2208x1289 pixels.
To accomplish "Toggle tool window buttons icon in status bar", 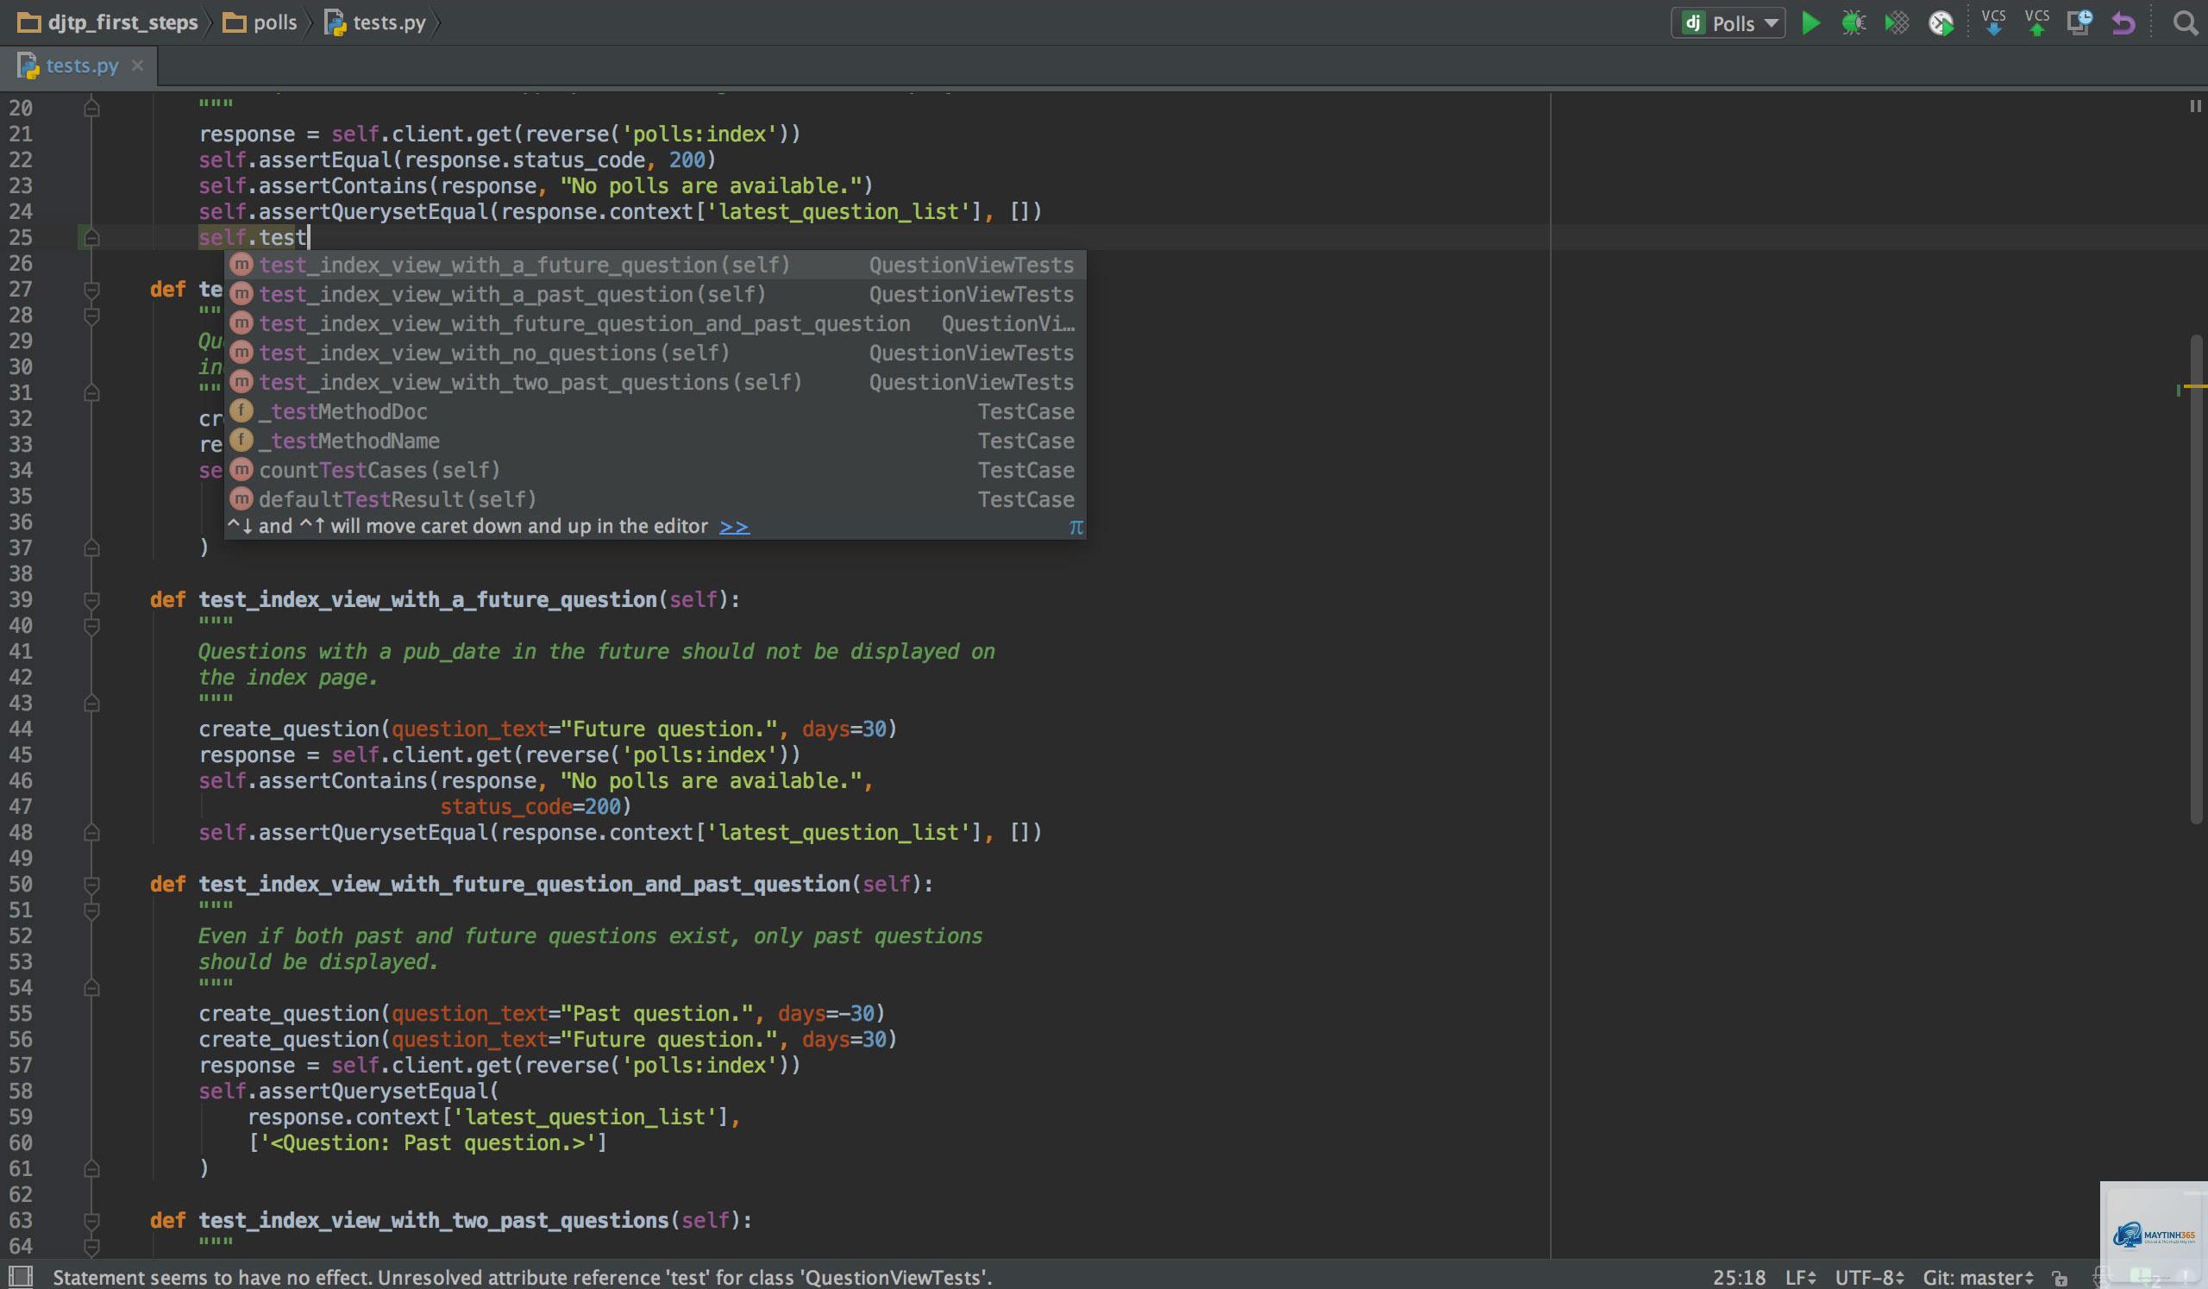I will [x=21, y=1276].
